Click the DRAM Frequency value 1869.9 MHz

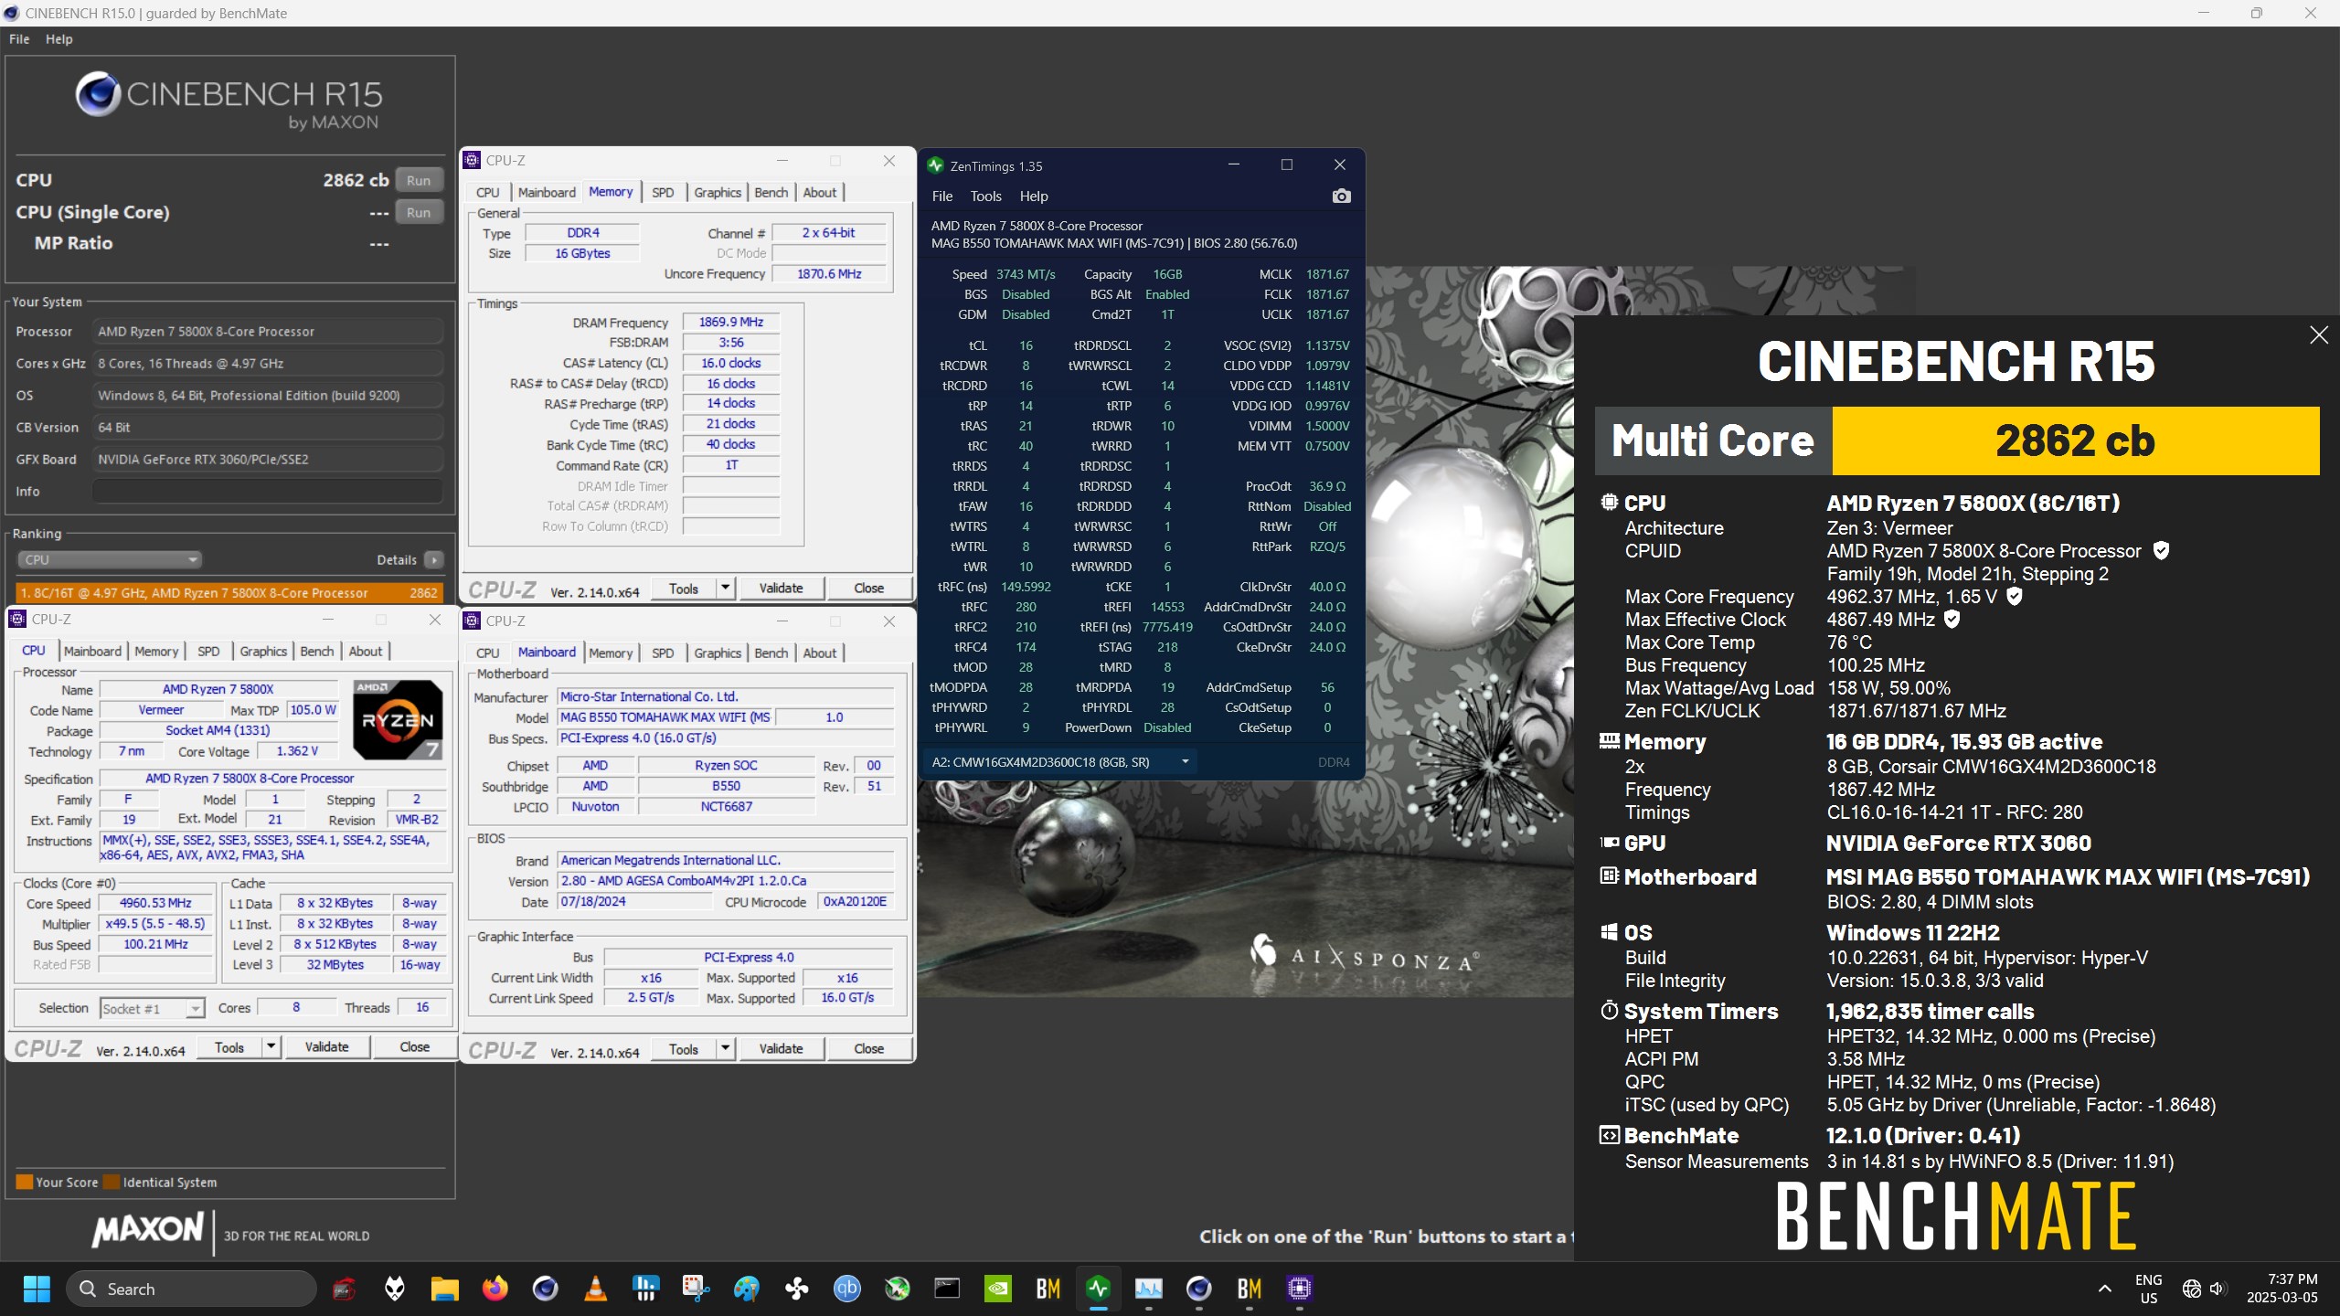[x=730, y=322]
